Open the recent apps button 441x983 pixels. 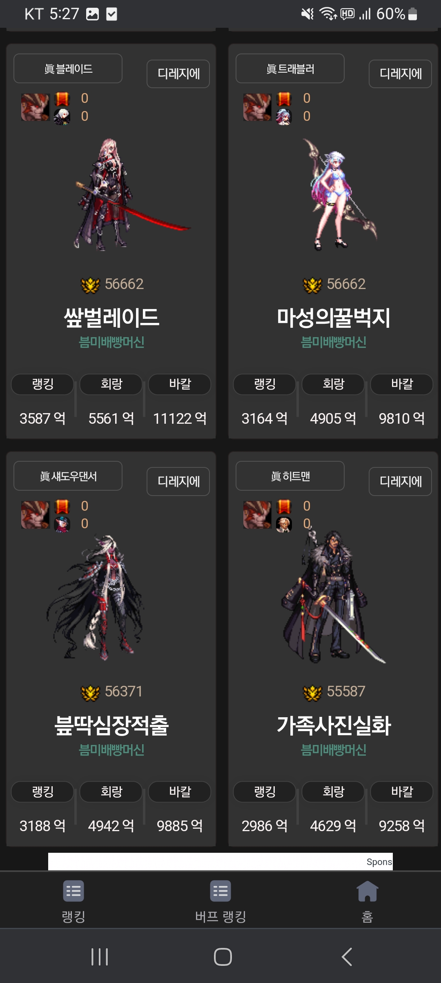tap(100, 956)
